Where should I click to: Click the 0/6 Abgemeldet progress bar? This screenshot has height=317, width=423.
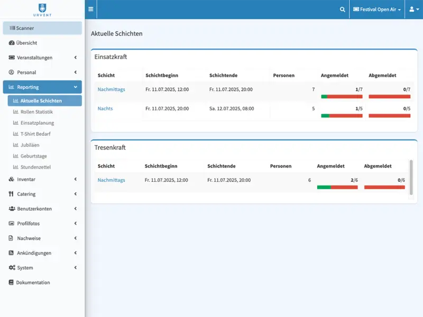tap(384, 187)
